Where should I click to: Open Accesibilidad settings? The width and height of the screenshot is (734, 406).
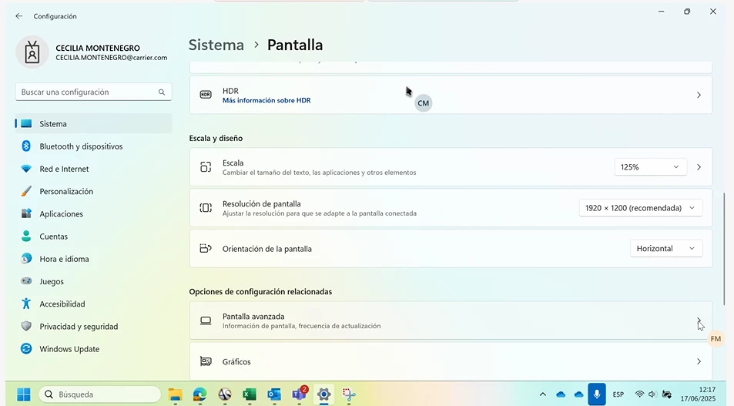click(x=94, y=304)
